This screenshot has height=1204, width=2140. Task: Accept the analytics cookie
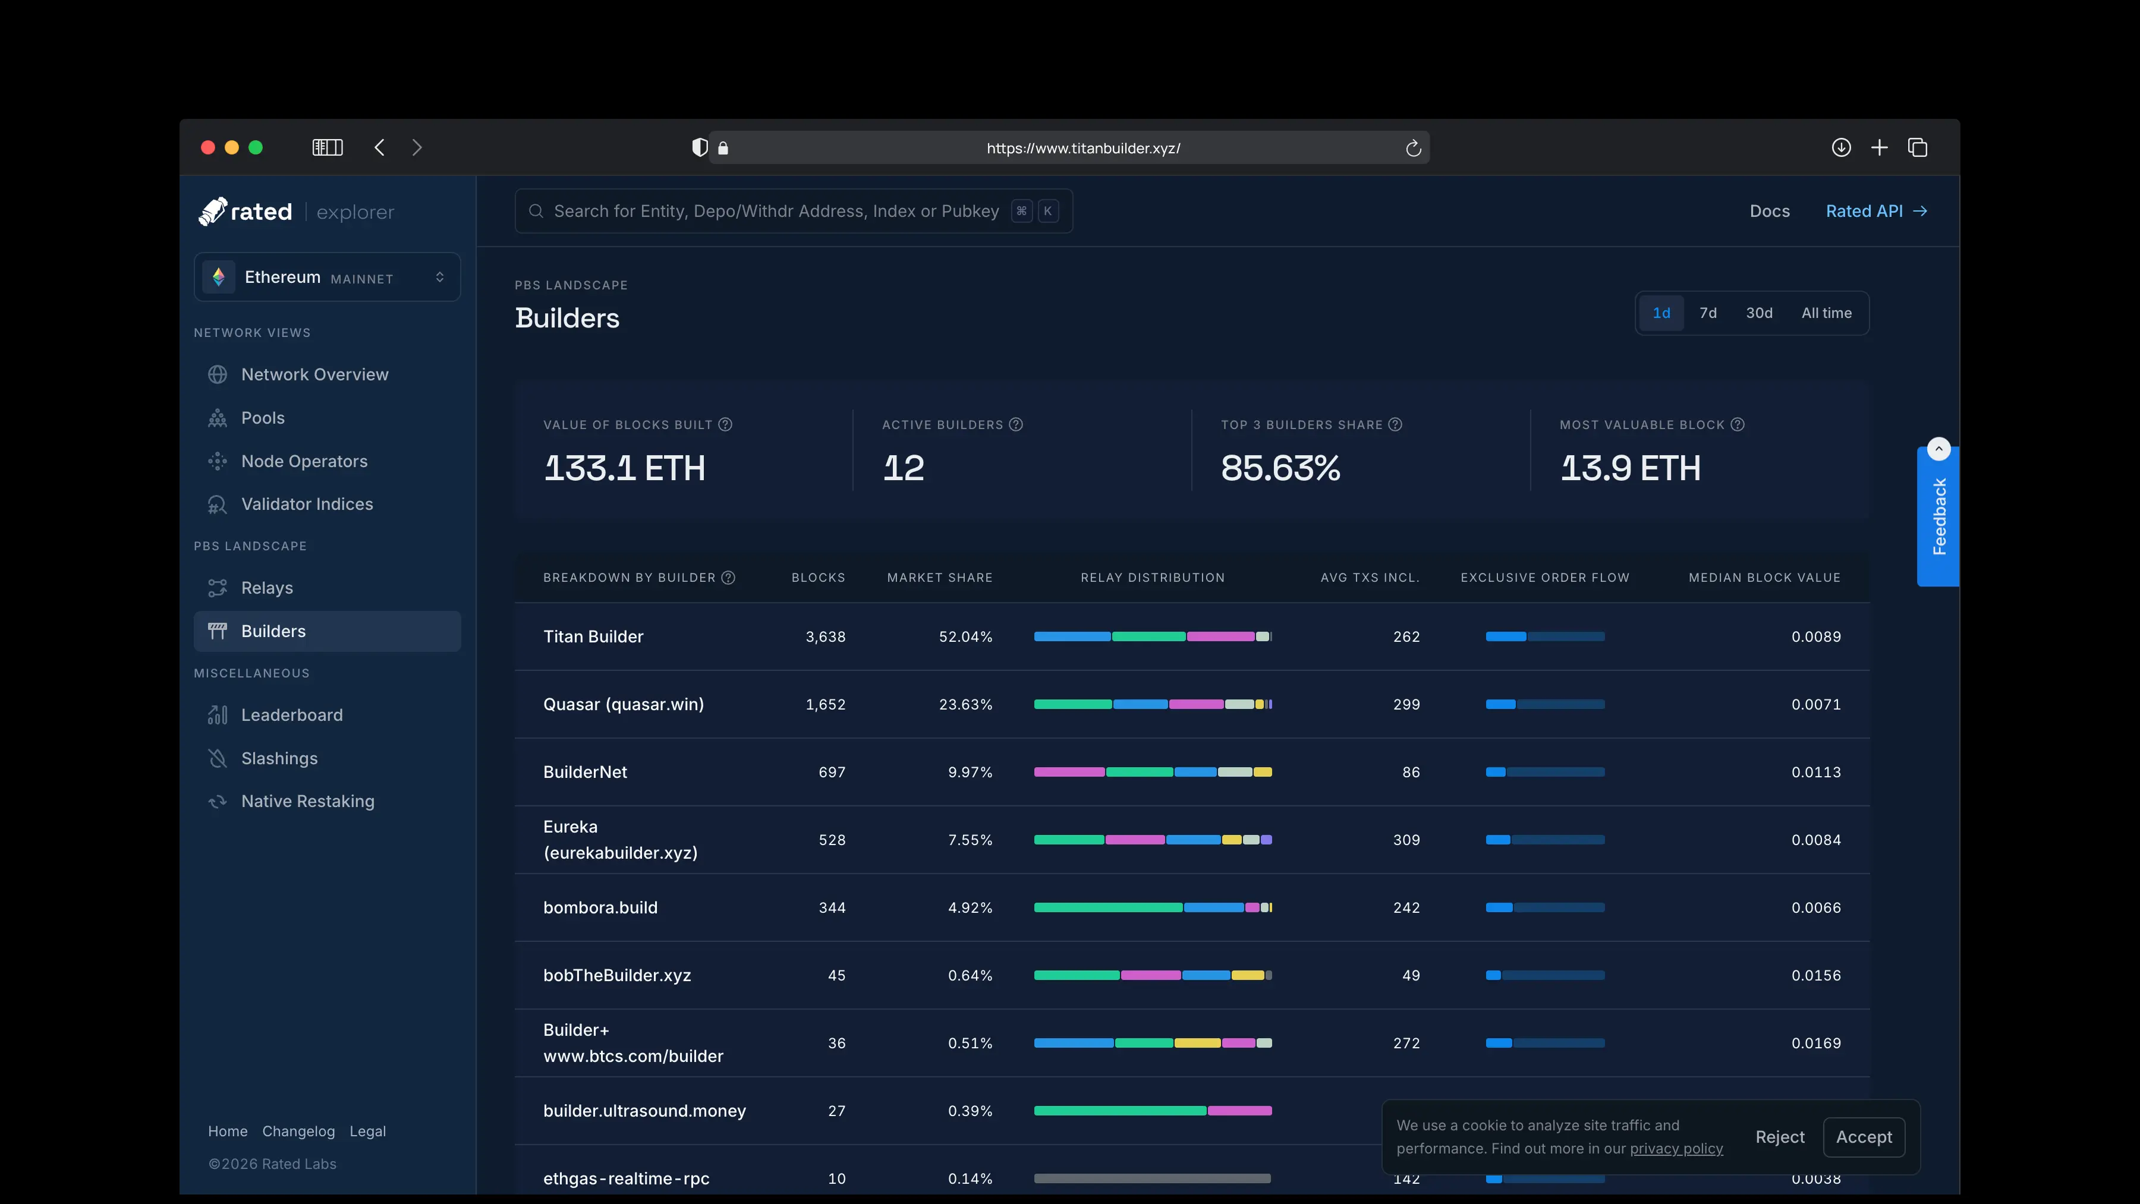click(x=1864, y=1137)
